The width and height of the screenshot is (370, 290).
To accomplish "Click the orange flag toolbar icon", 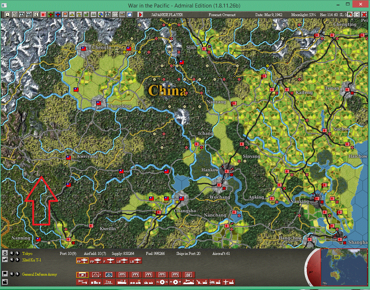I will [x=65, y=15].
